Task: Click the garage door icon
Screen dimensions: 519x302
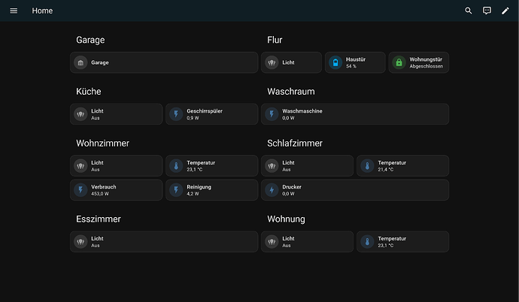Action: (x=80, y=62)
